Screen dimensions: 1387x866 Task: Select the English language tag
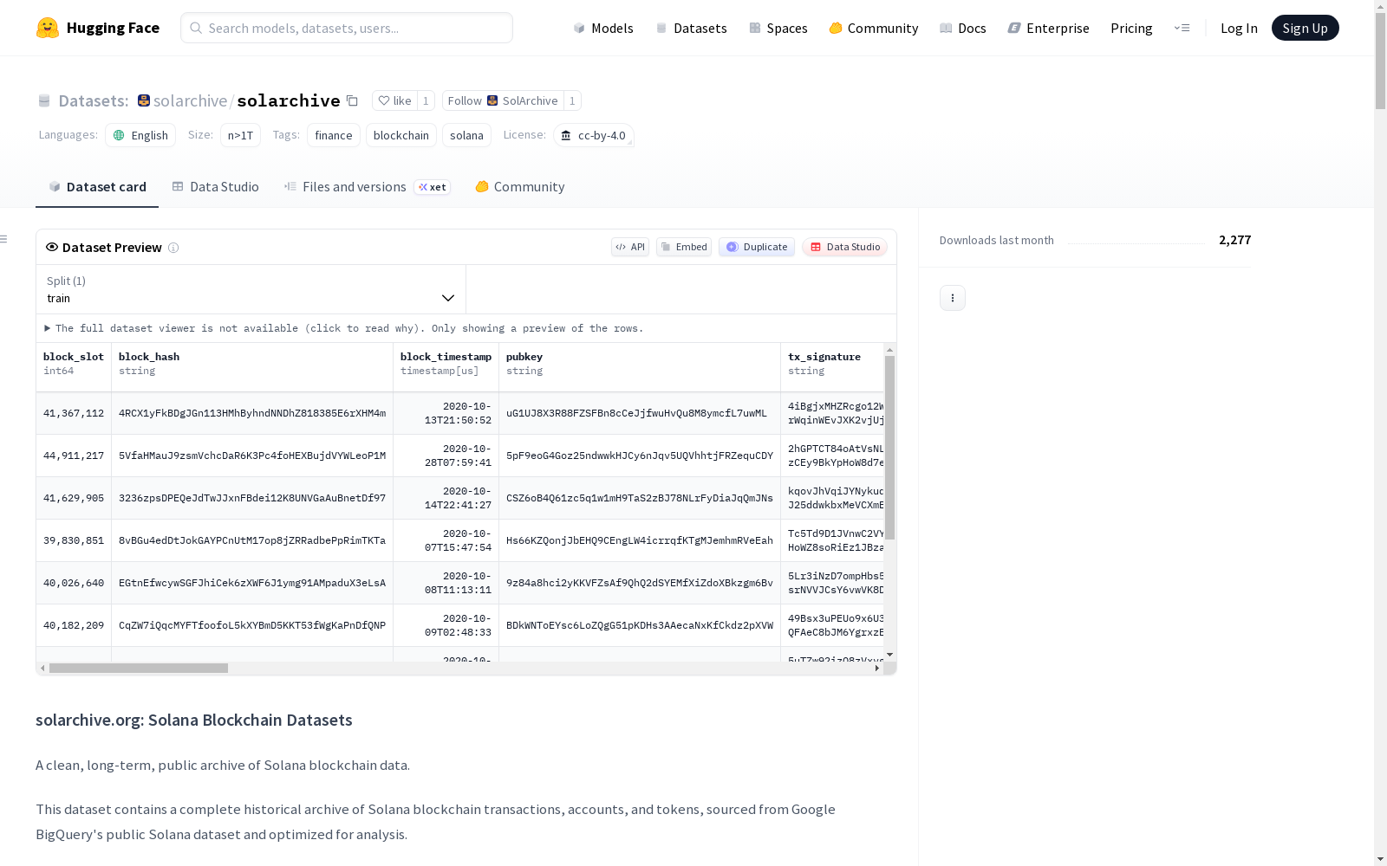[140, 135]
